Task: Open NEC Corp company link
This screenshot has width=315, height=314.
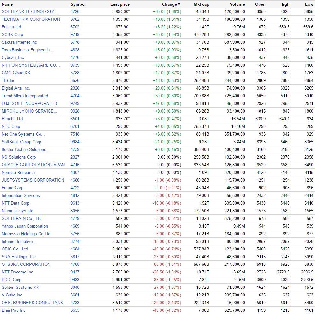Action: click(x=11, y=126)
